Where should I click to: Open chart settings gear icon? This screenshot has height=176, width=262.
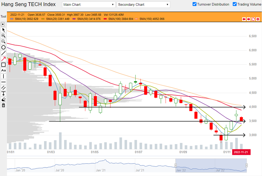coord(258,19)
